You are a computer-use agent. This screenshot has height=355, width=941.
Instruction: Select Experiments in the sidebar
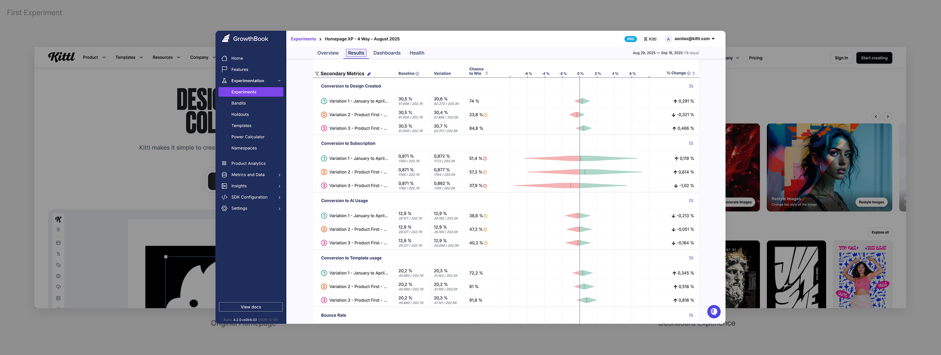(x=251, y=92)
